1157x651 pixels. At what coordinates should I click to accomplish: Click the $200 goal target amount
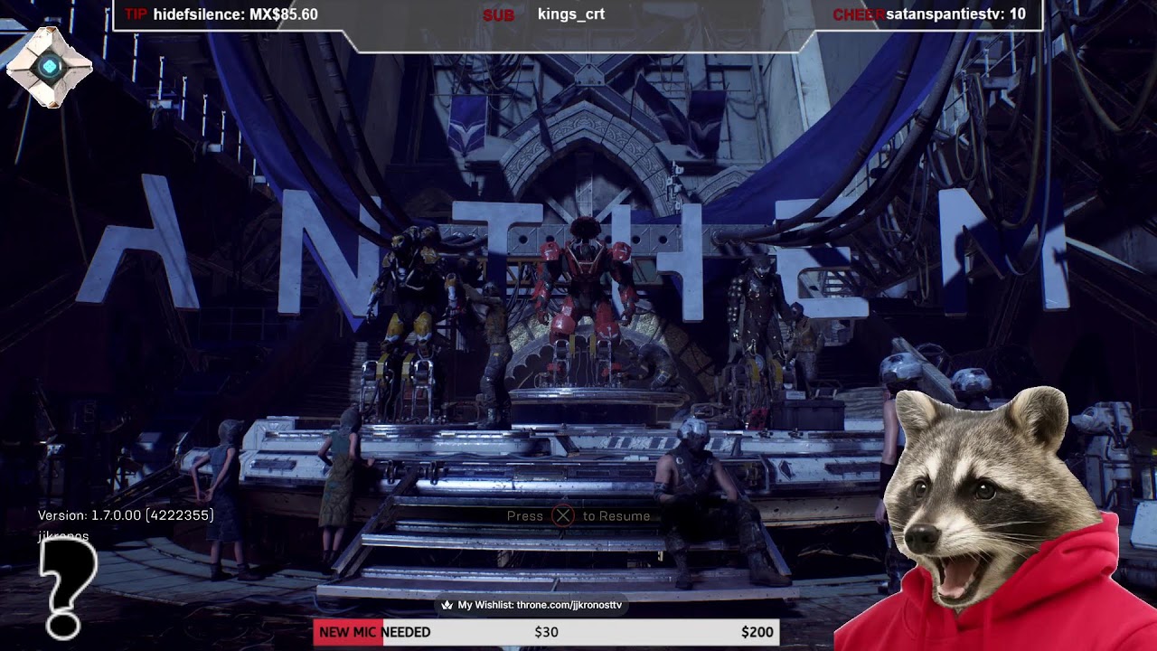click(x=757, y=632)
